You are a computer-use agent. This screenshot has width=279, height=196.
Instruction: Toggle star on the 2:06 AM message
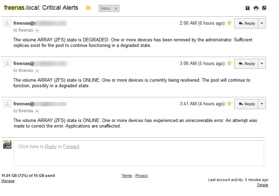pos(229,23)
